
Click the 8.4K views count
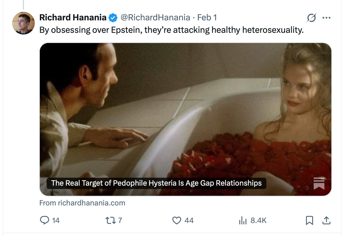[258, 220]
